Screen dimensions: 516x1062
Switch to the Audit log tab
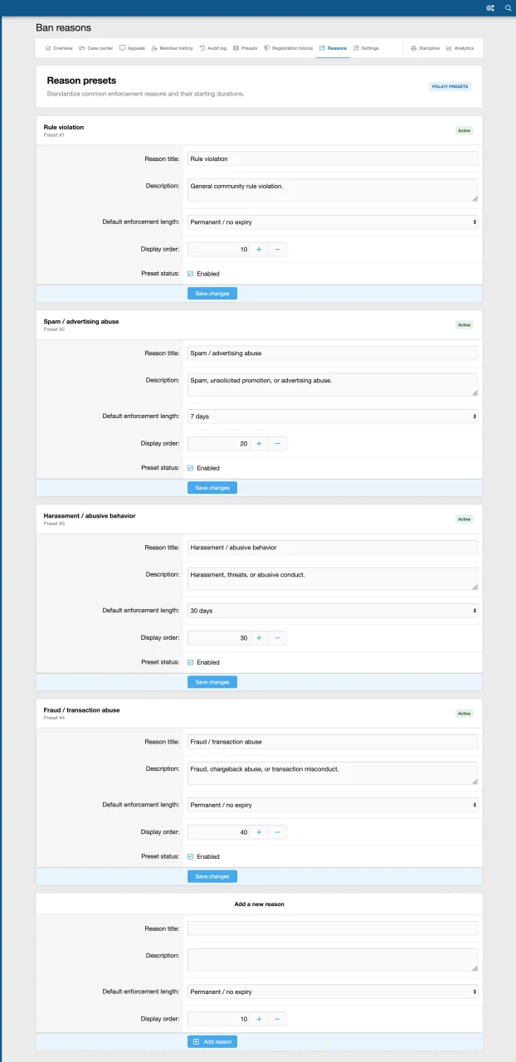pos(213,48)
